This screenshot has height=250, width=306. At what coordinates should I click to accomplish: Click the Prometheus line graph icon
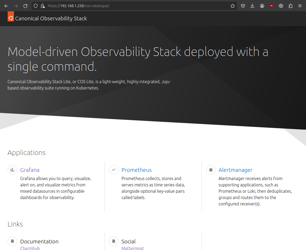click(114, 170)
